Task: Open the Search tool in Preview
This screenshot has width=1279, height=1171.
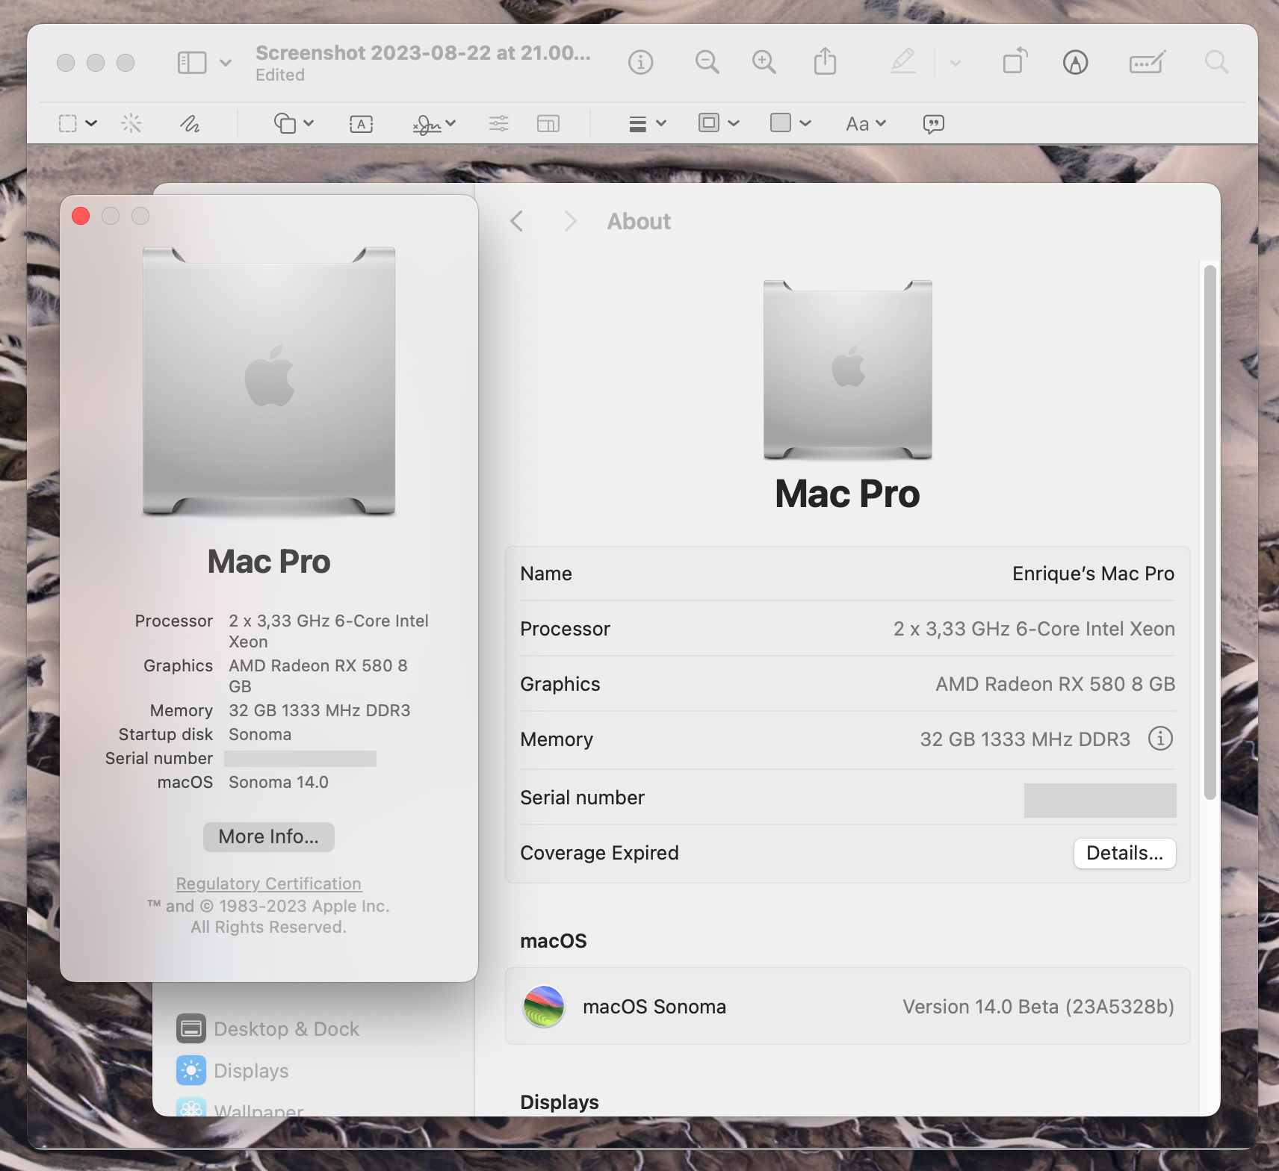Action: [1216, 63]
